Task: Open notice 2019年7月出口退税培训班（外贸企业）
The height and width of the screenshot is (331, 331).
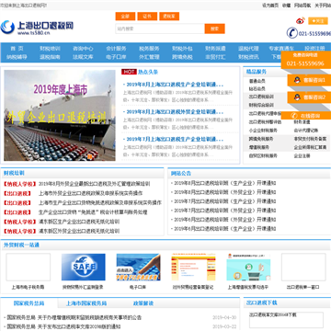Action: click(225, 211)
